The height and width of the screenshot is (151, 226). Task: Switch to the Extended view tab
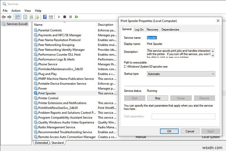point(41,143)
